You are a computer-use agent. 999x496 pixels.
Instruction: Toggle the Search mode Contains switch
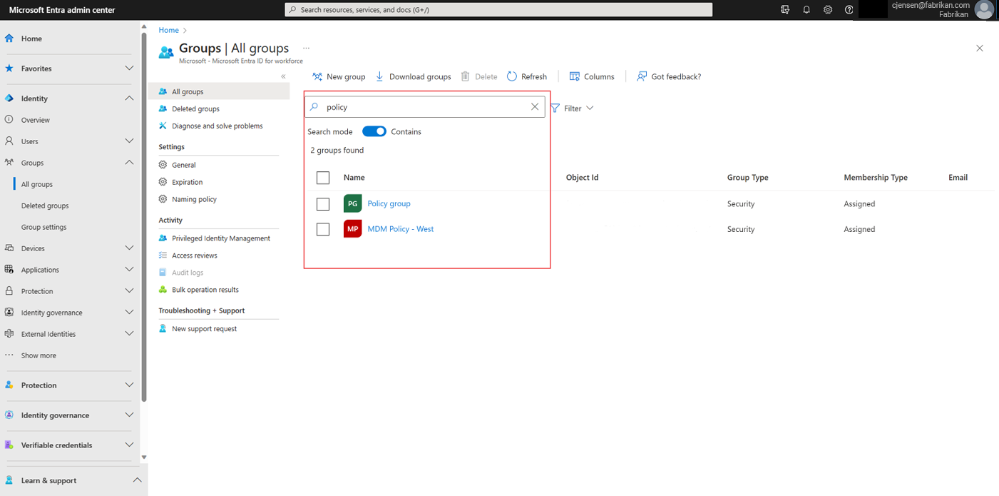(374, 131)
